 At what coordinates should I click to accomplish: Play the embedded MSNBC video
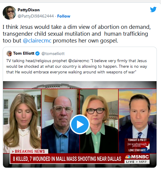[80, 124]
